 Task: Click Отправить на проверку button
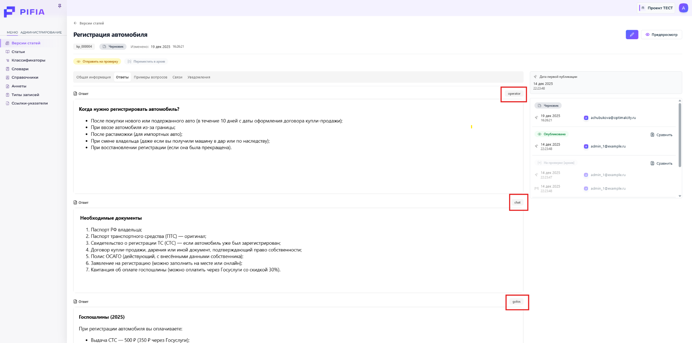point(97,62)
